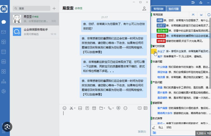Switch to the 常用回复 tab
This screenshot has height=136, width=211.
(x=158, y=9)
